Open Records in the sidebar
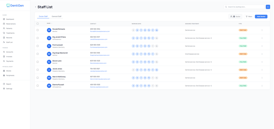Image resolution: width=274 pixels, height=129 pixels. click(8, 38)
